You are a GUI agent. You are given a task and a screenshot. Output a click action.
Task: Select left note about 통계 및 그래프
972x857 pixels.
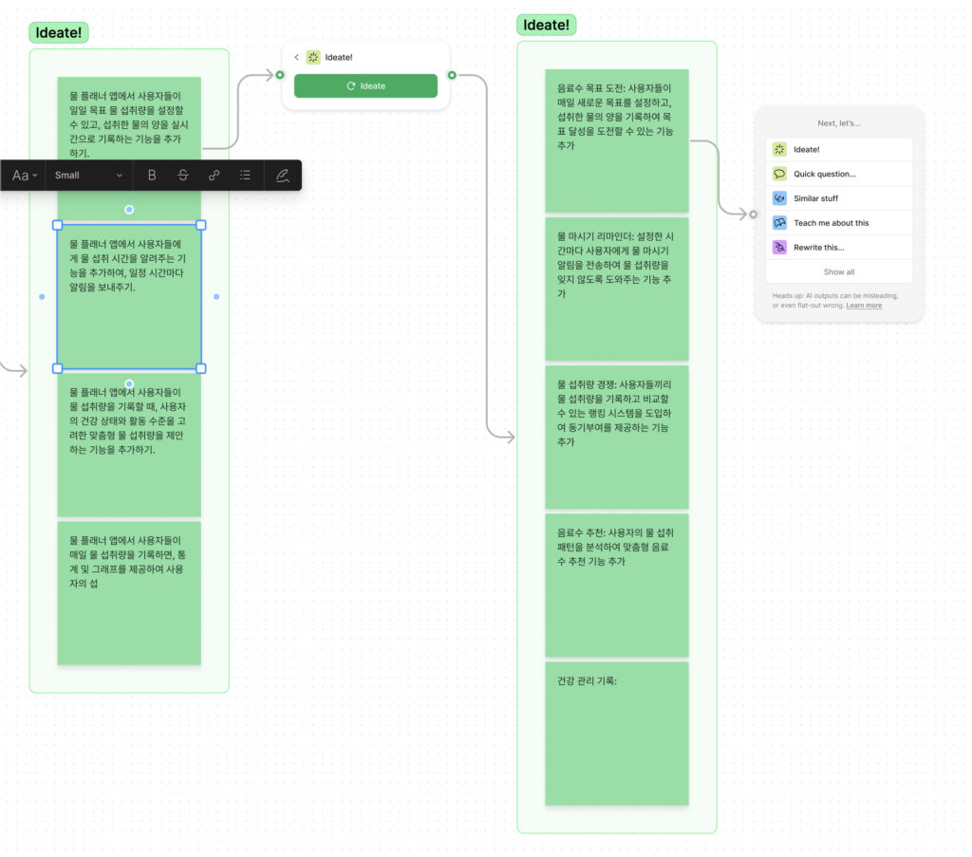[x=129, y=593]
